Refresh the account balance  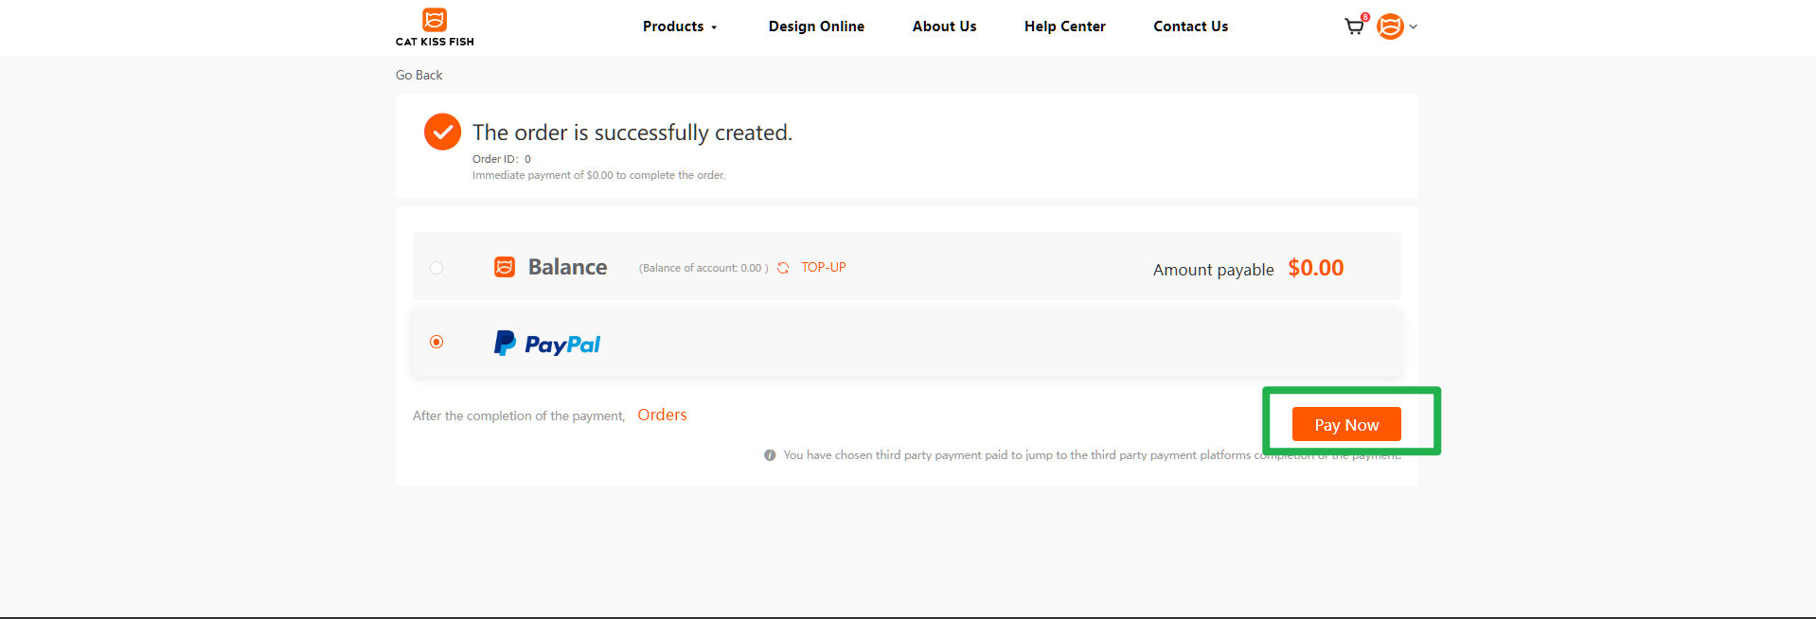tap(783, 268)
